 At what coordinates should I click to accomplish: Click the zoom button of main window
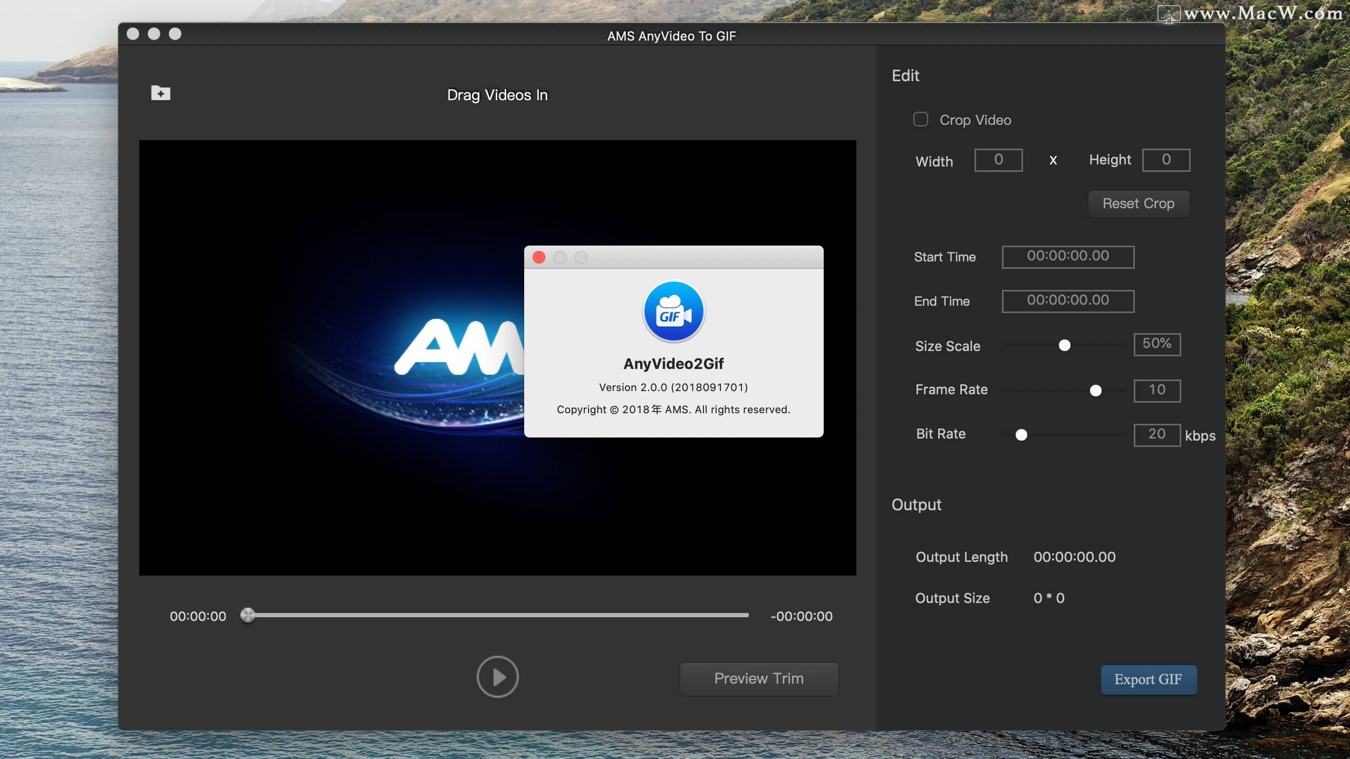(175, 34)
